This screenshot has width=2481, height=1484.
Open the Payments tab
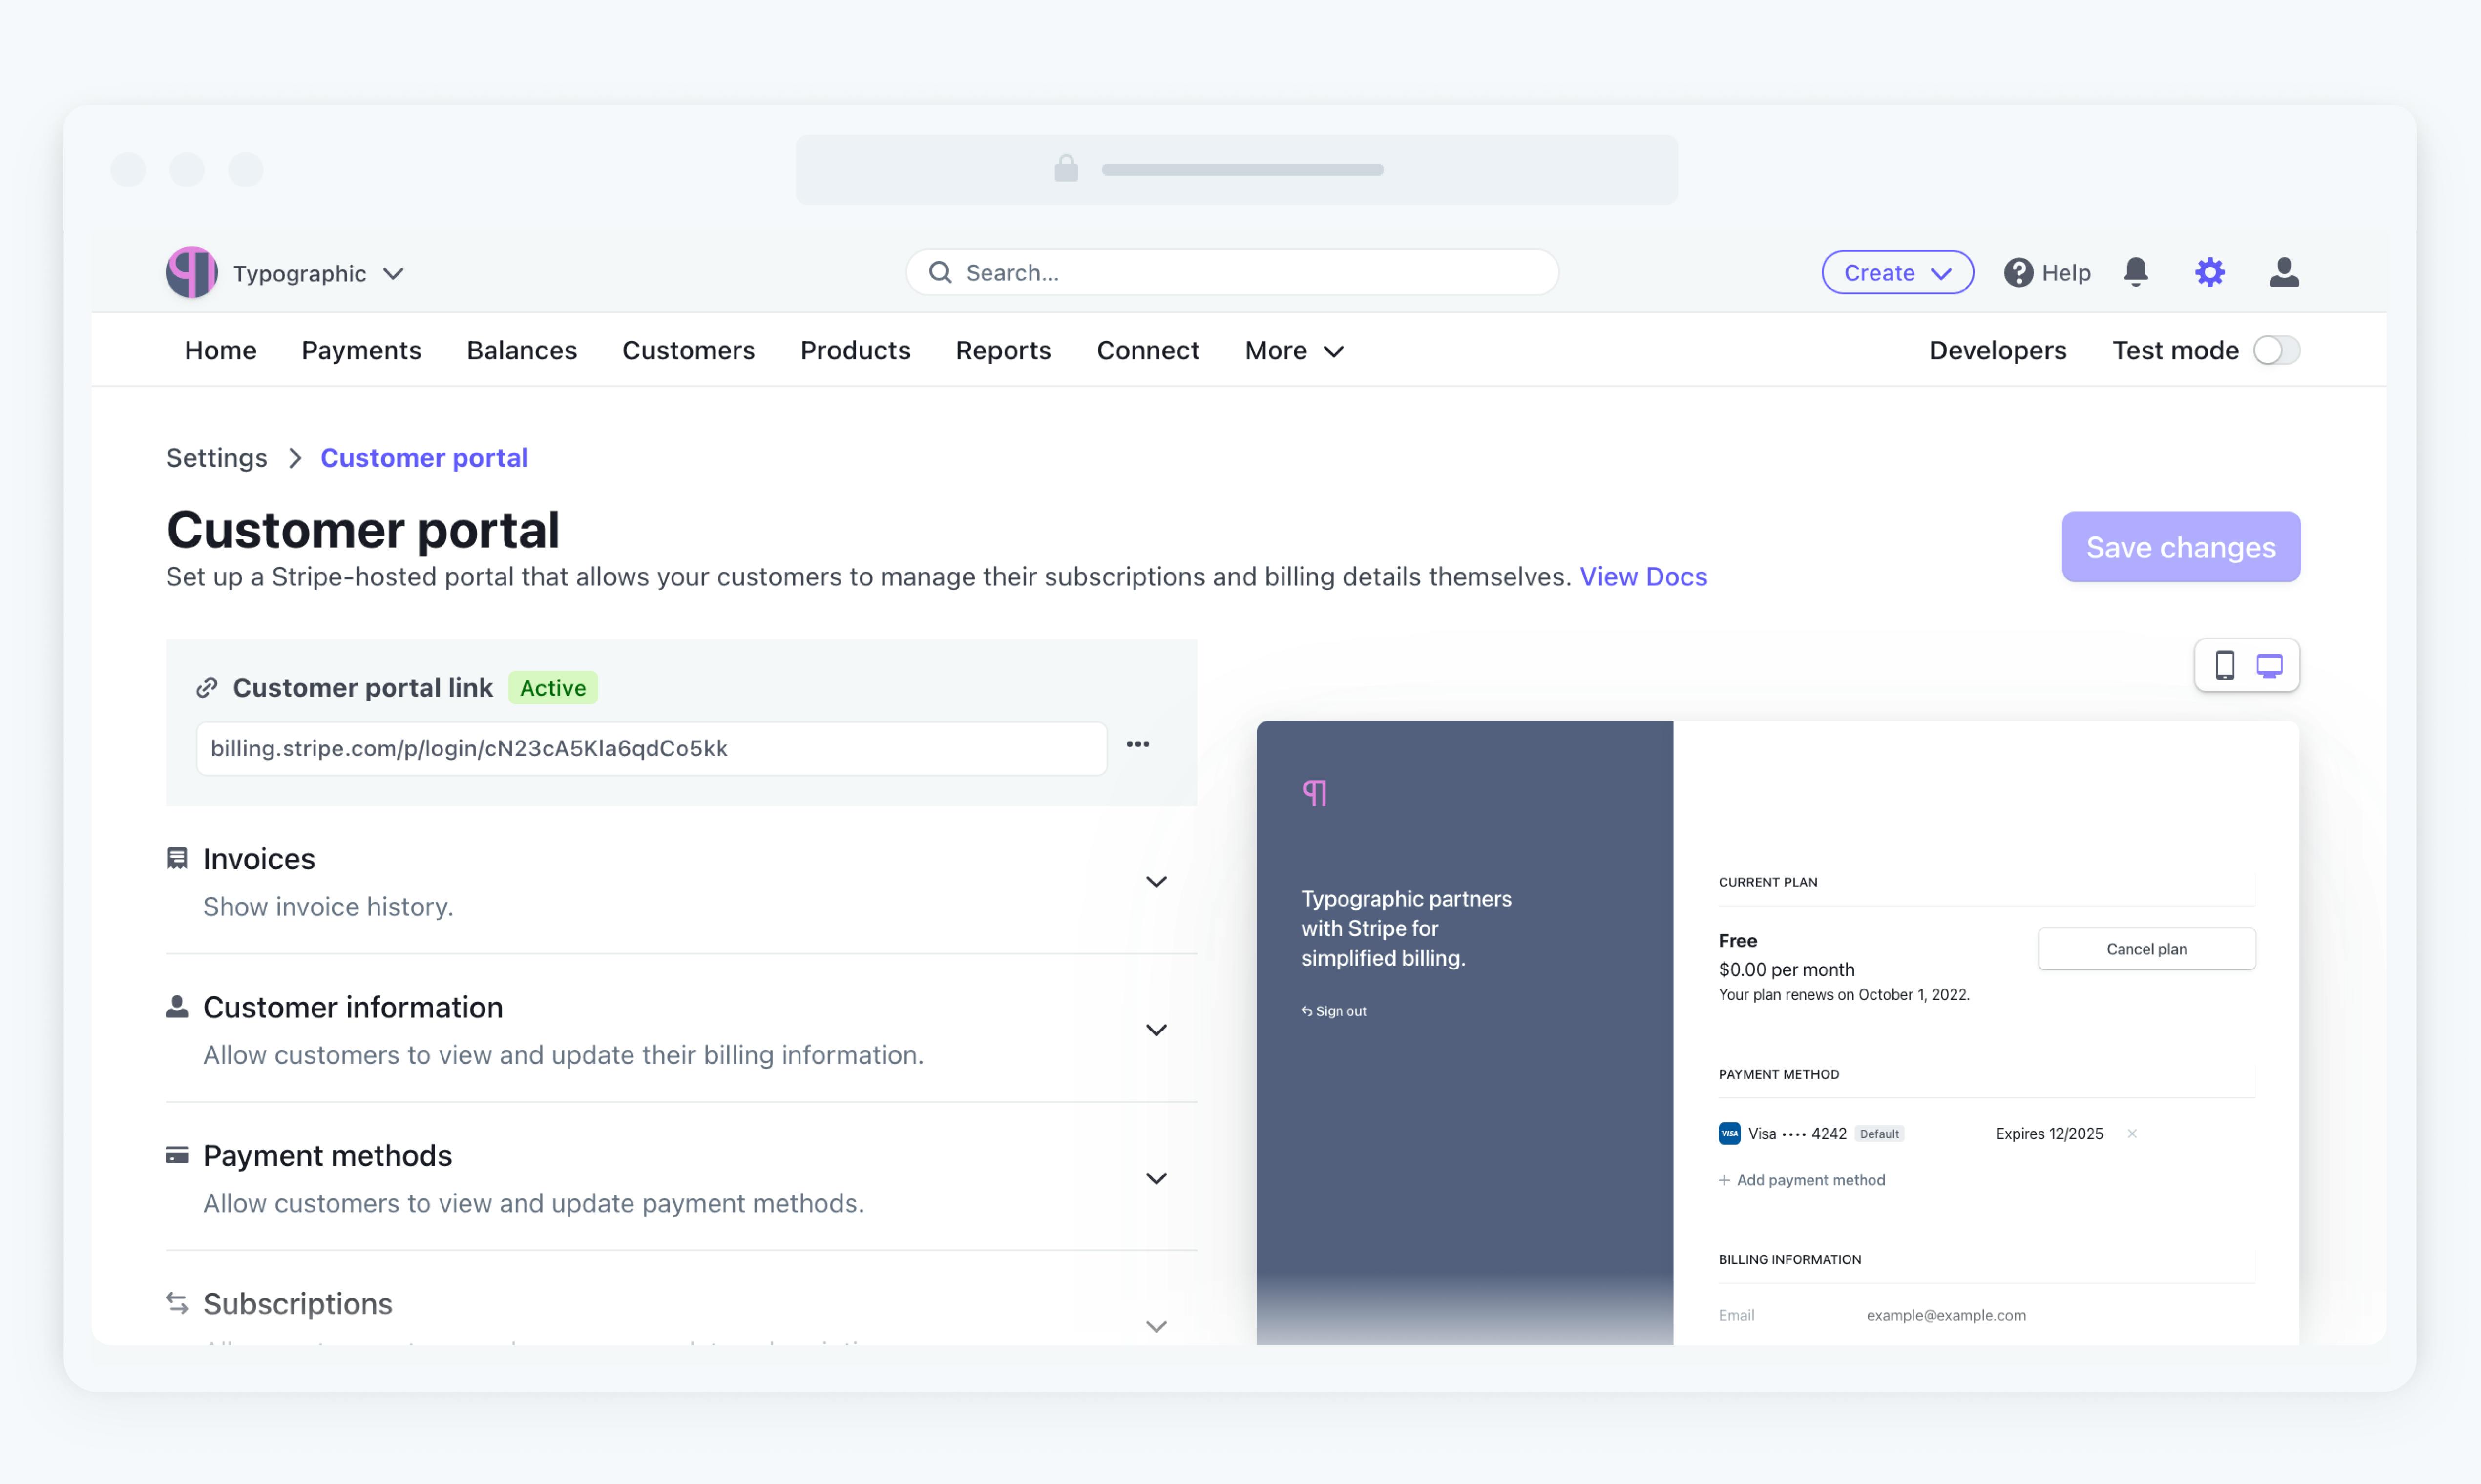point(361,350)
